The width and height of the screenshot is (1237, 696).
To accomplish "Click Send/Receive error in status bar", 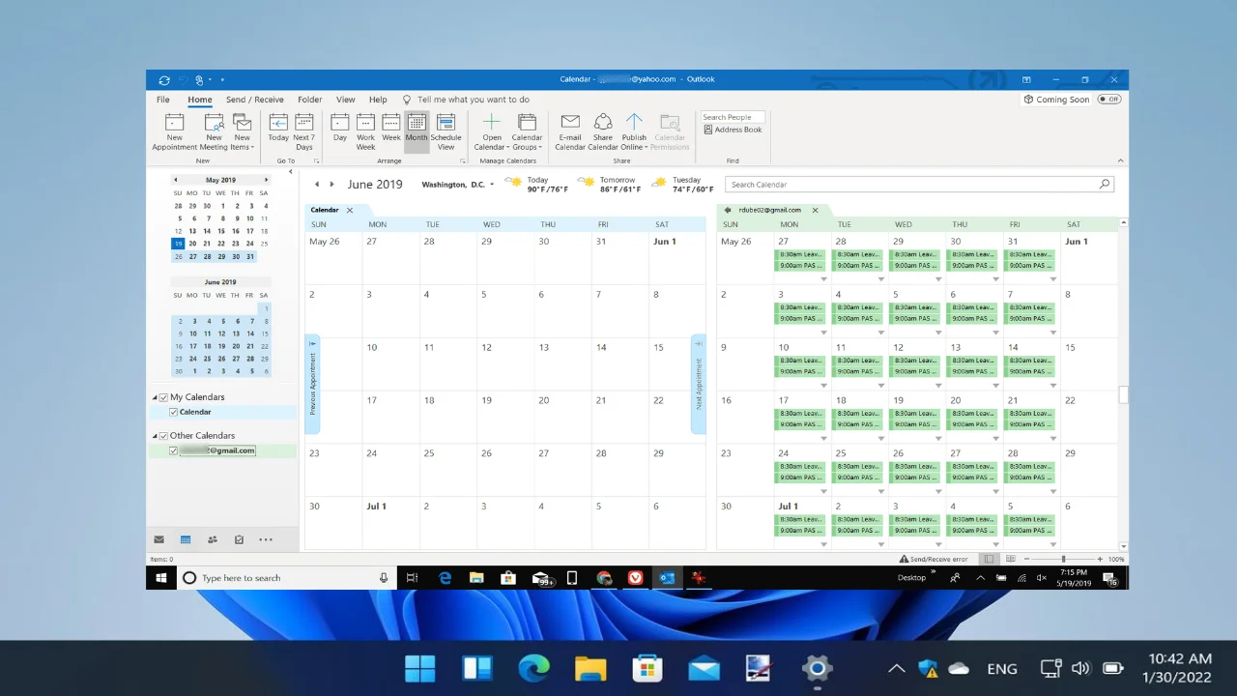I will click(x=934, y=559).
